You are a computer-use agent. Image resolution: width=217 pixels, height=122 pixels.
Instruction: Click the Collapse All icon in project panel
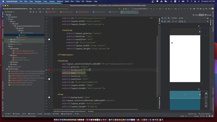(x=37, y=12)
